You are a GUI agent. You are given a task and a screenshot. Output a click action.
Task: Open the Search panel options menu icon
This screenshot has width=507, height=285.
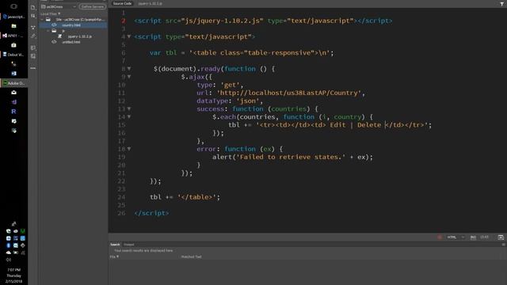coord(503,245)
